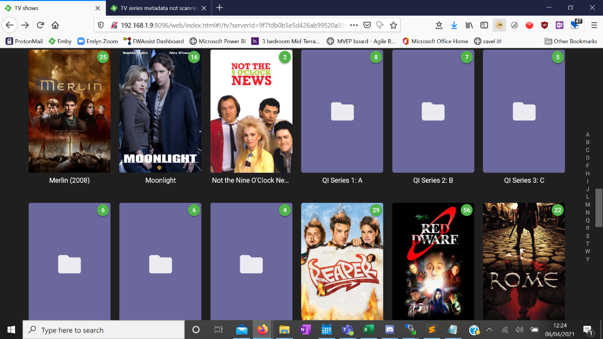Open the Moonlight poster
603x339 pixels.
pyautogui.click(x=160, y=111)
